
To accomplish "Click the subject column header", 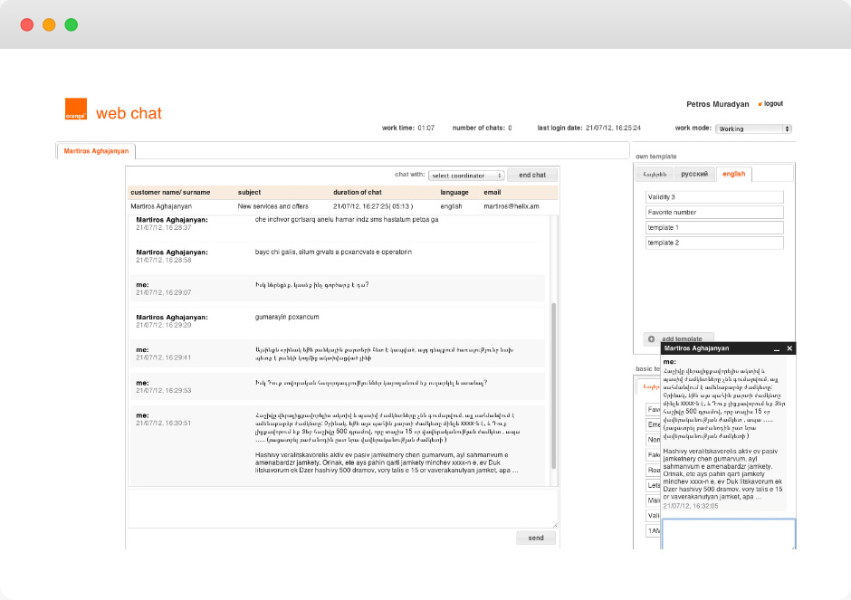I will tap(249, 192).
